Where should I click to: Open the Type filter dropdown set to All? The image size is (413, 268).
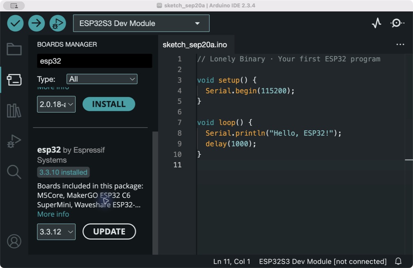pyautogui.click(x=102, y=79)
